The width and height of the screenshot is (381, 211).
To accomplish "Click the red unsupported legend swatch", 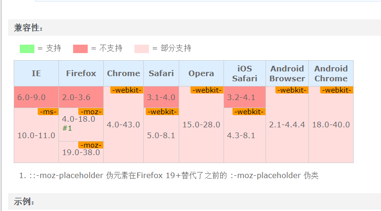I will (x=80, y=48).
